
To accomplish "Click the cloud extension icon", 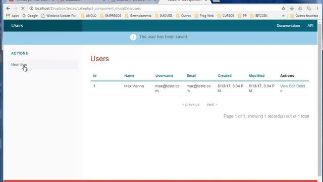I will [x=300, y=9].
